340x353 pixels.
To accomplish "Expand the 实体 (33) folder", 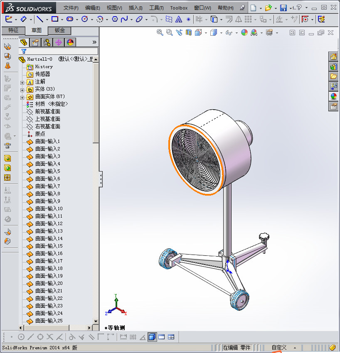I will [x=22, y=90].
